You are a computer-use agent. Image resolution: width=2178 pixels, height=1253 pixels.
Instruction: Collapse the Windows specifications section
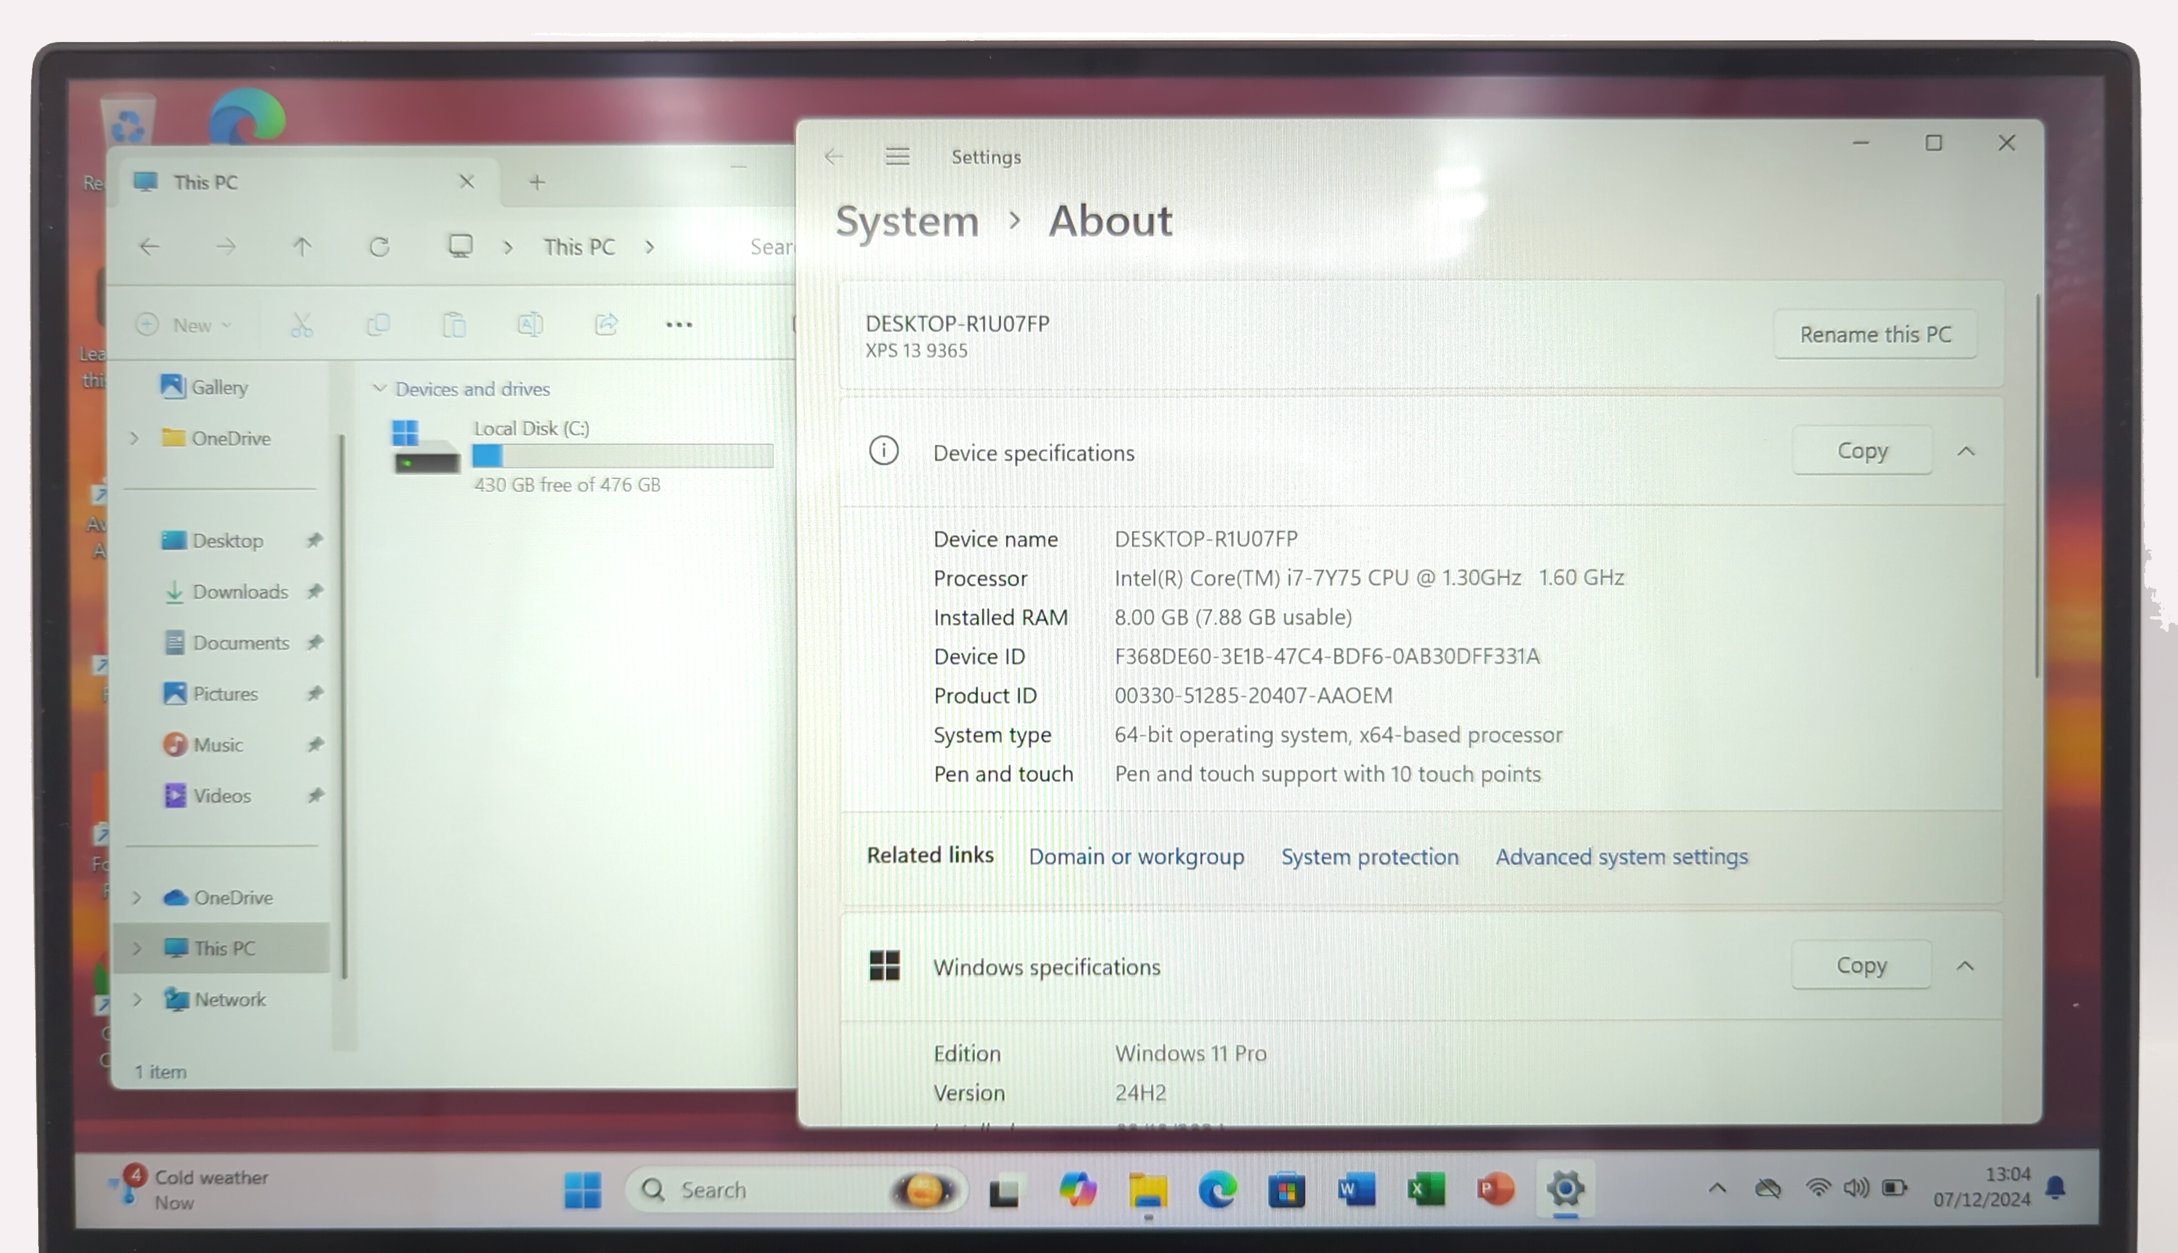[x=1964, y=966]
